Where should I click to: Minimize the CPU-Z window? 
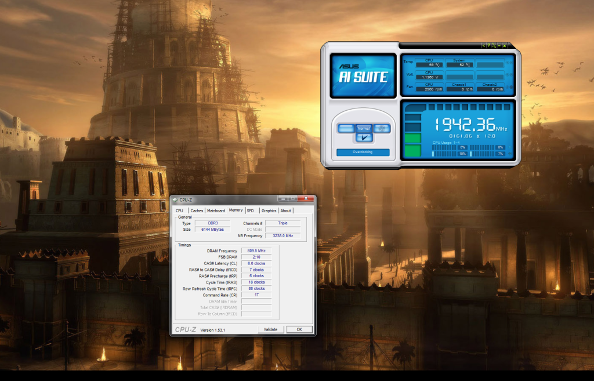282,198
